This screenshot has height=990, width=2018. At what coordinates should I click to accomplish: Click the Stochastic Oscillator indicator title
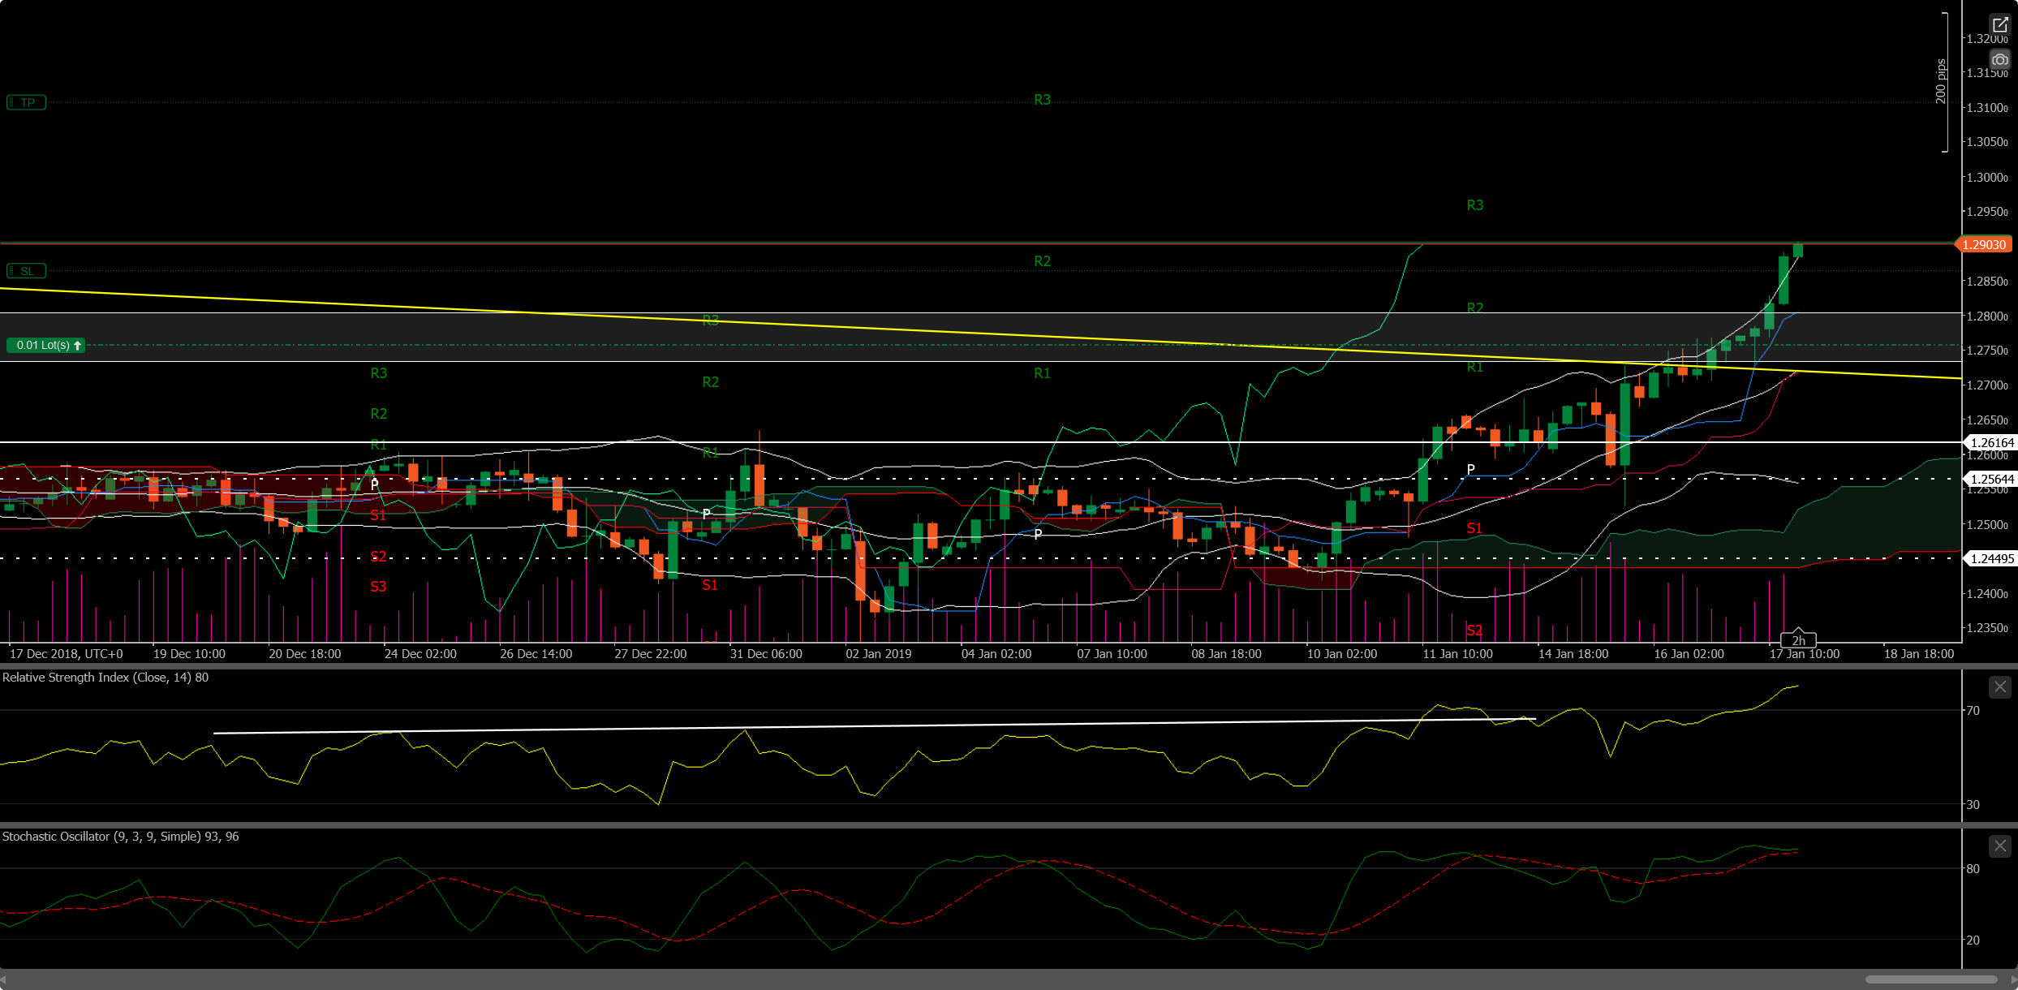click(x=120, y=837)
